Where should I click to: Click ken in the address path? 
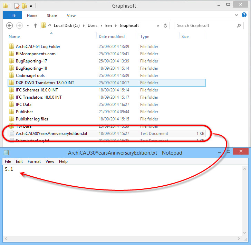point(108,26)
